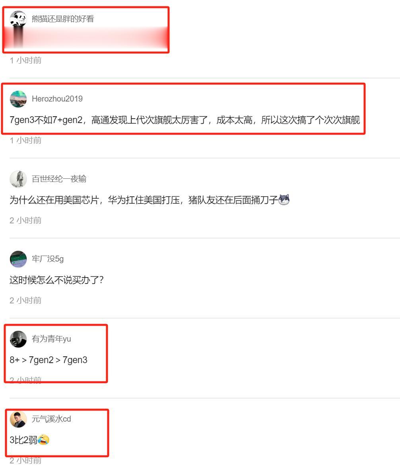Open username Herozhou2019
This screenshot has height=471, width=400.
57,99
